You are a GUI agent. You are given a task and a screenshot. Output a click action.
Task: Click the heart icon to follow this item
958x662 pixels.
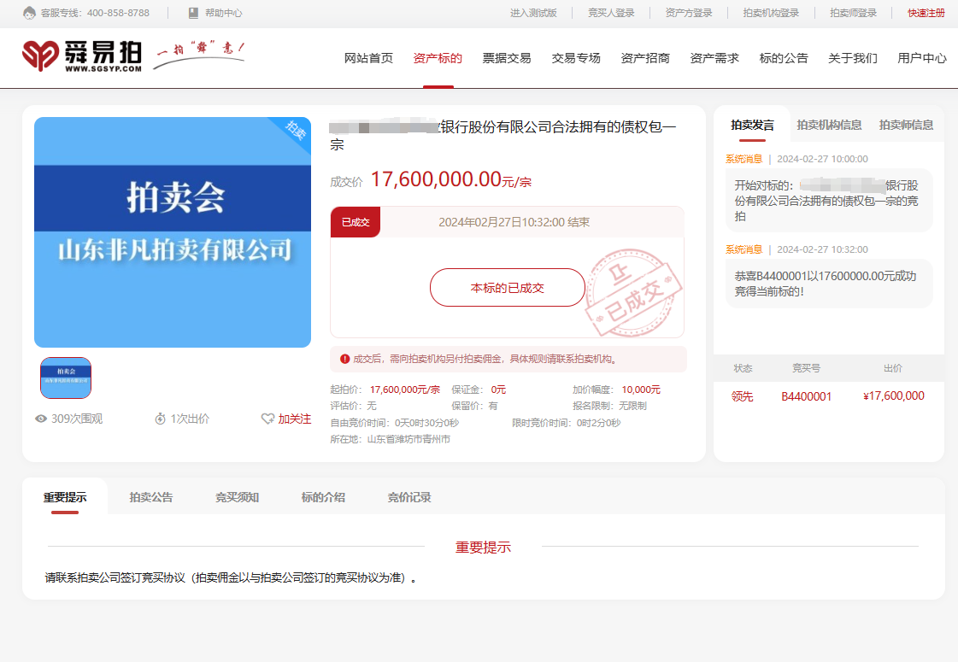[x=267, y=419]
